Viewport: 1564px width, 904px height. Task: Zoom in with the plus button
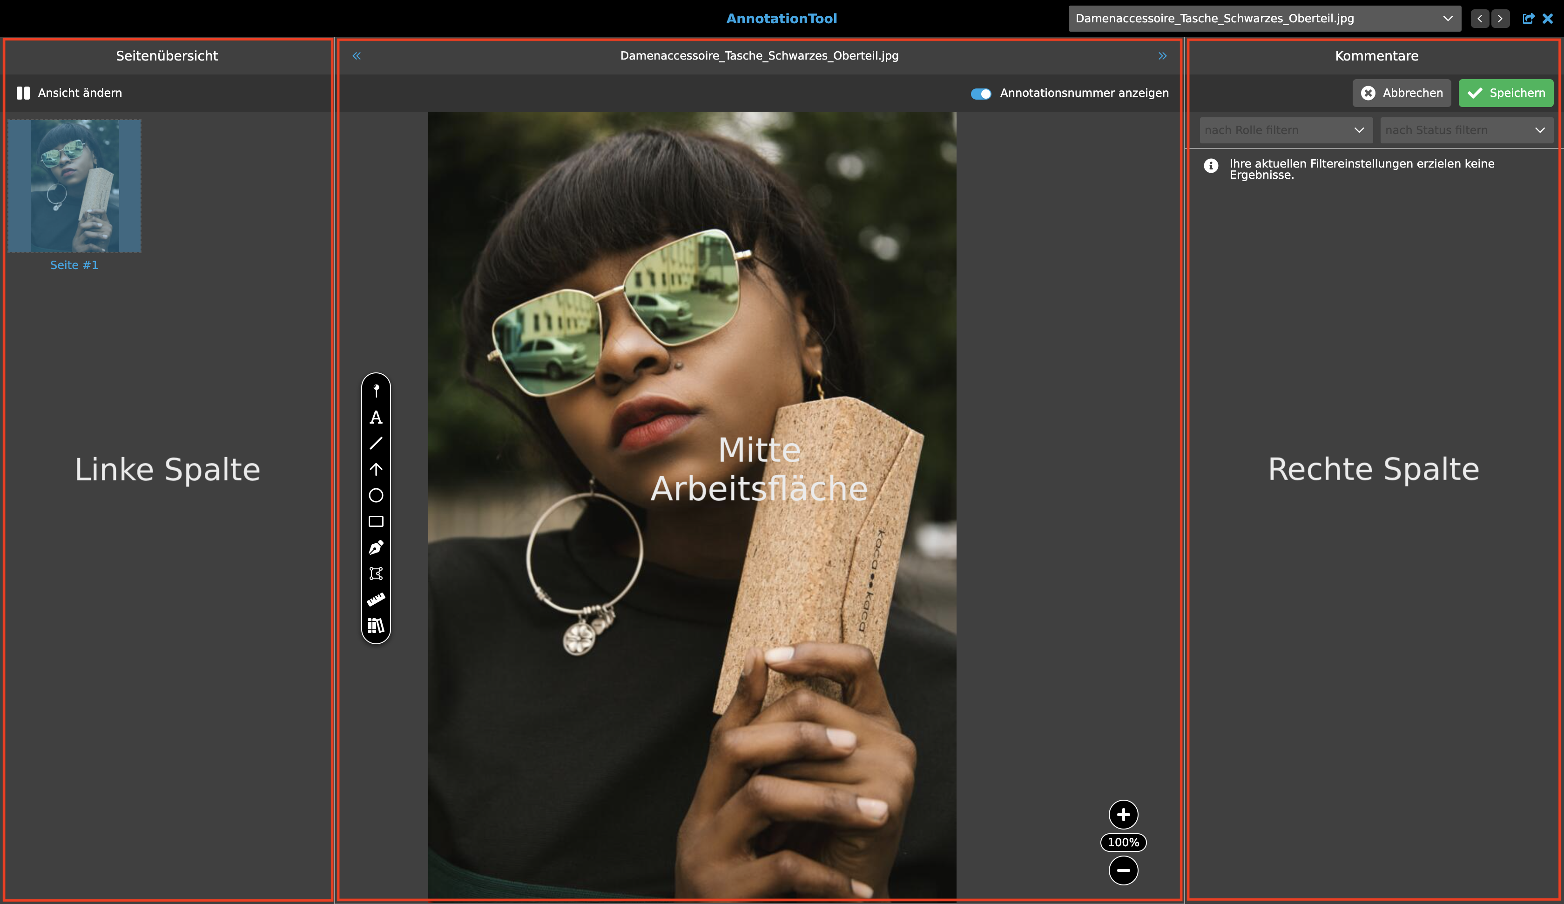pos(1123,815)
